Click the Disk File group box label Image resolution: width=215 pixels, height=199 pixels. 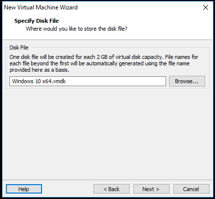[x=19, y=48]
